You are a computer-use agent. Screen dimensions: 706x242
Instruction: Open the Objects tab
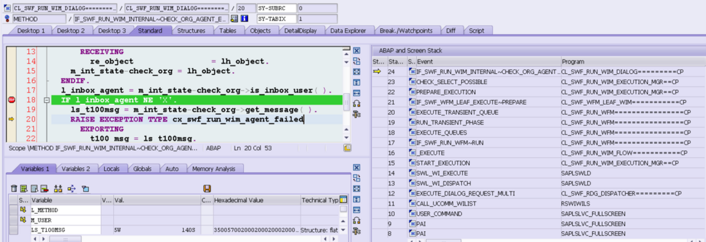(260, 31)
